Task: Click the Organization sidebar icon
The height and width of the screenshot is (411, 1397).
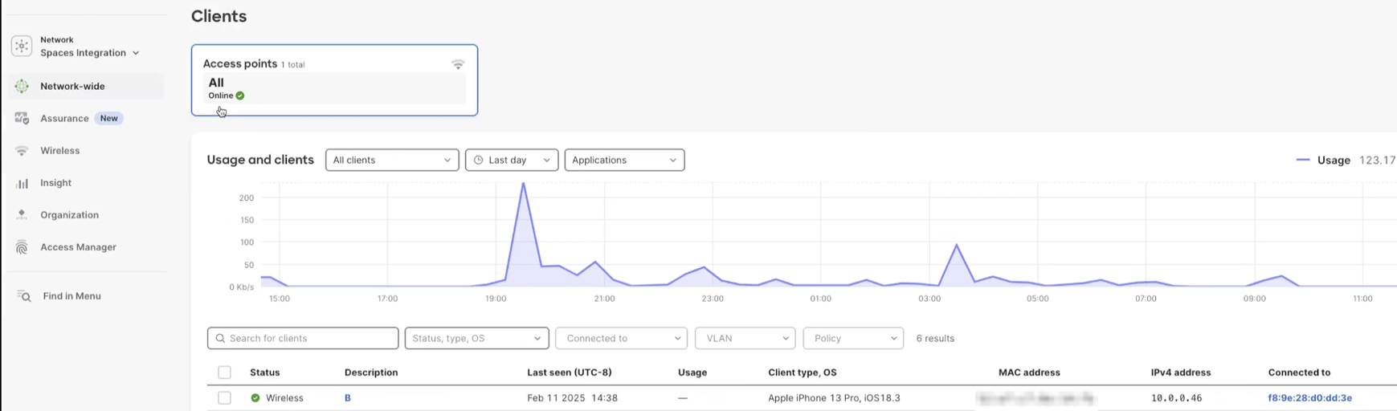Action: tap(22, 215)
